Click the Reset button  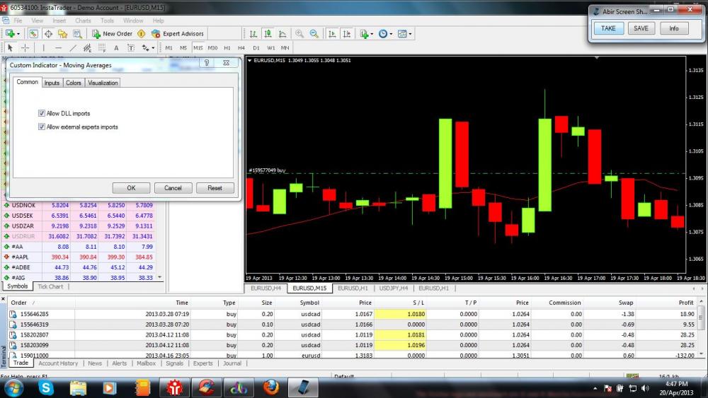click(215, 188)
